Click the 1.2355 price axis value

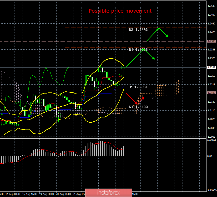(x=211, y=50)
